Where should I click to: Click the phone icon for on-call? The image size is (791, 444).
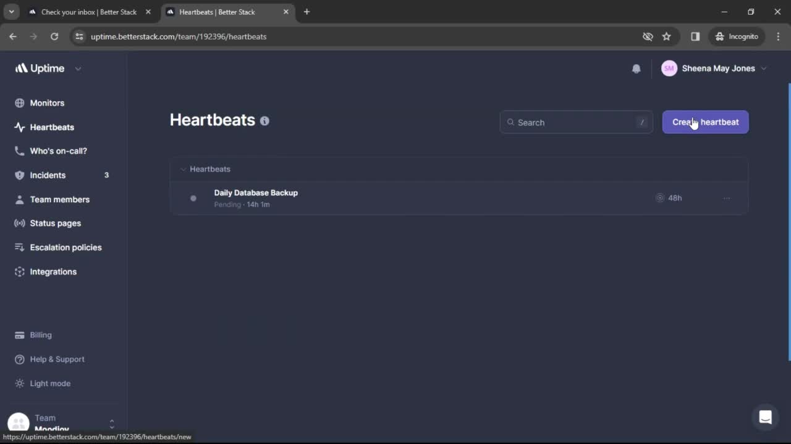pyautogui.click(x=20, y=151)
